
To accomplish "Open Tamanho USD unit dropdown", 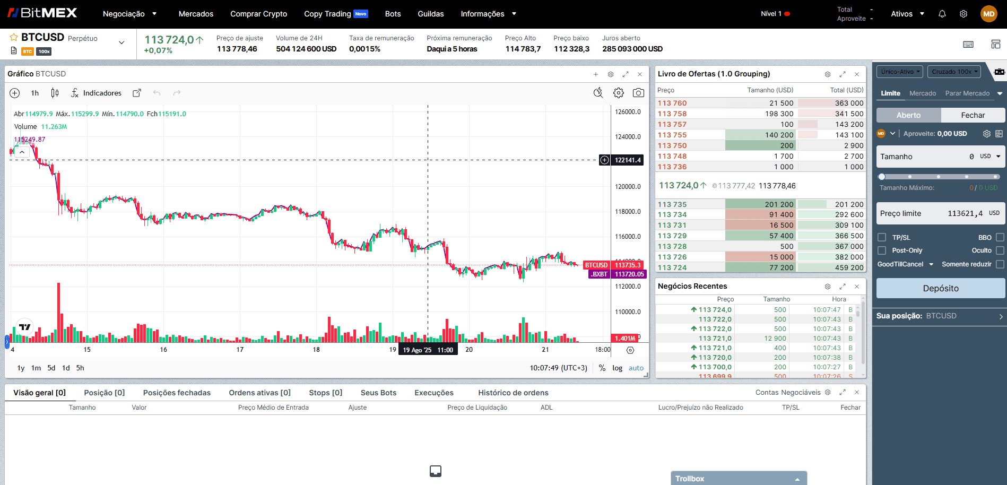I will pyautogui.click(x=990, y=157).
